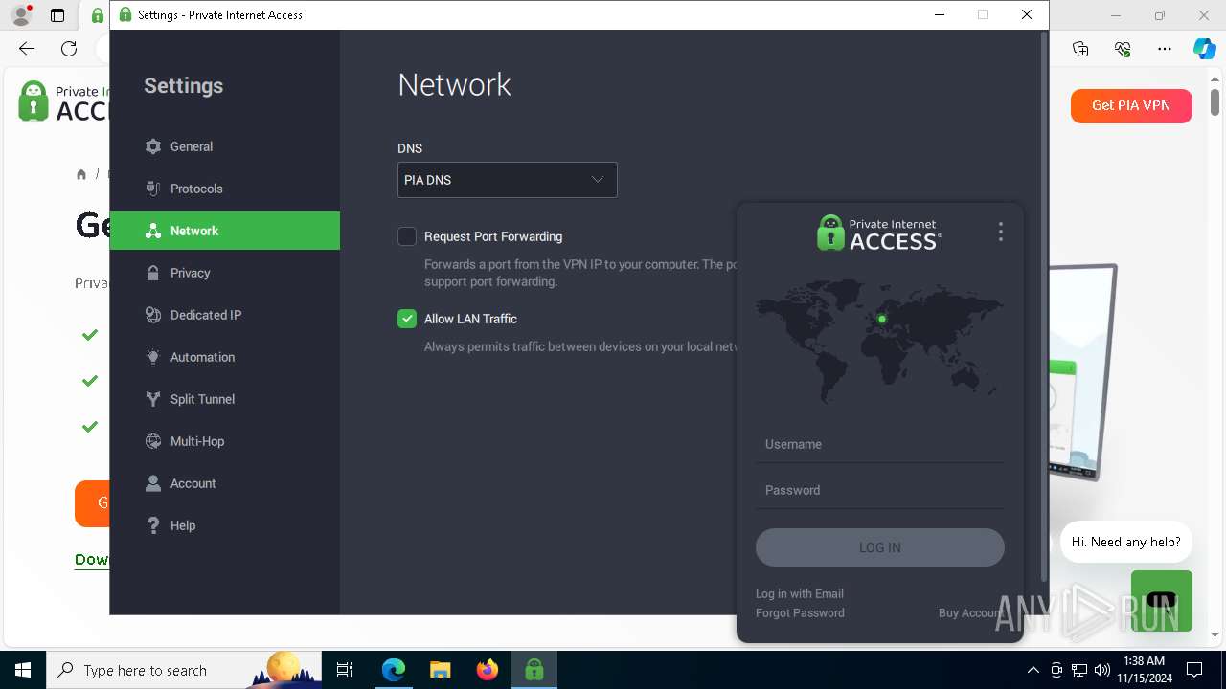Open the Edge tab actions icon

pyautogui.click(x=57, y=15)
